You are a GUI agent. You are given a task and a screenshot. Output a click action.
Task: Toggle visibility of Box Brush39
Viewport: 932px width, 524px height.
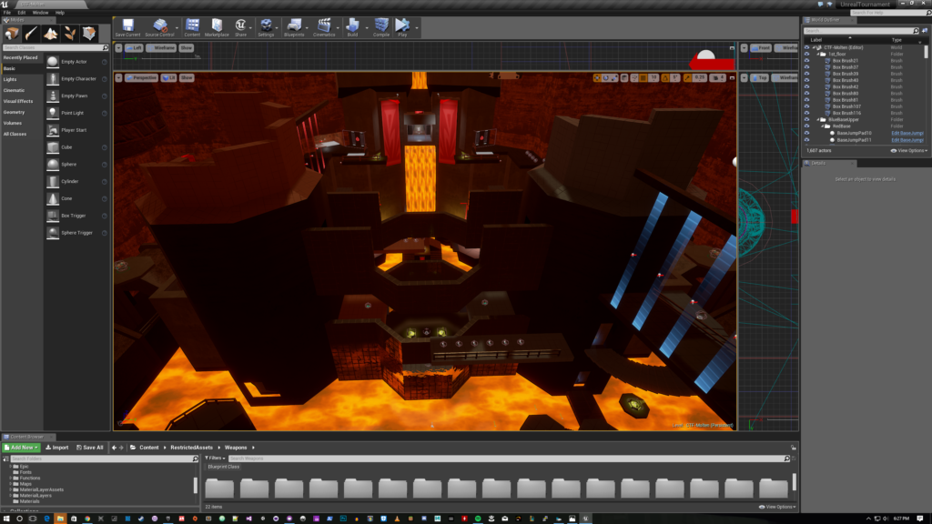tap(806, 74)
